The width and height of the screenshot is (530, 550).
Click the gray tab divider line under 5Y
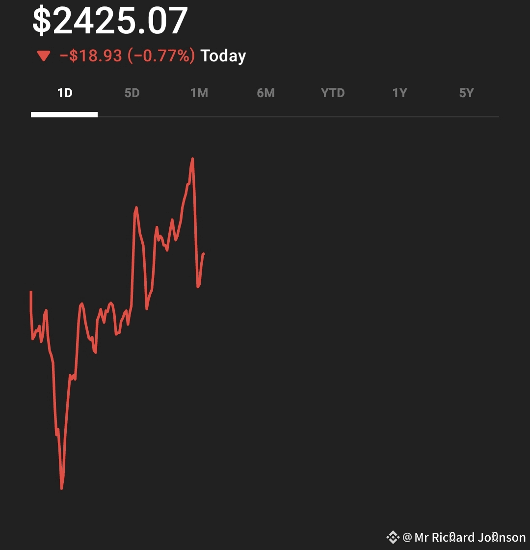(467, 116)
